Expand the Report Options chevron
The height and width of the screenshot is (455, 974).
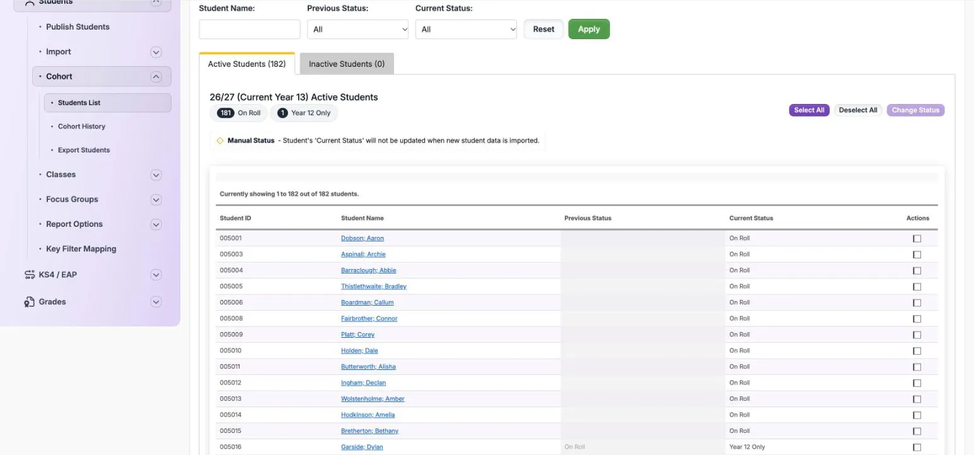click(x=156, y=224)
